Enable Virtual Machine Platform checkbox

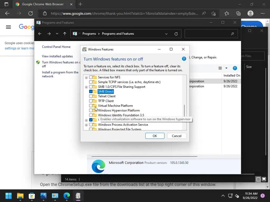91,106
